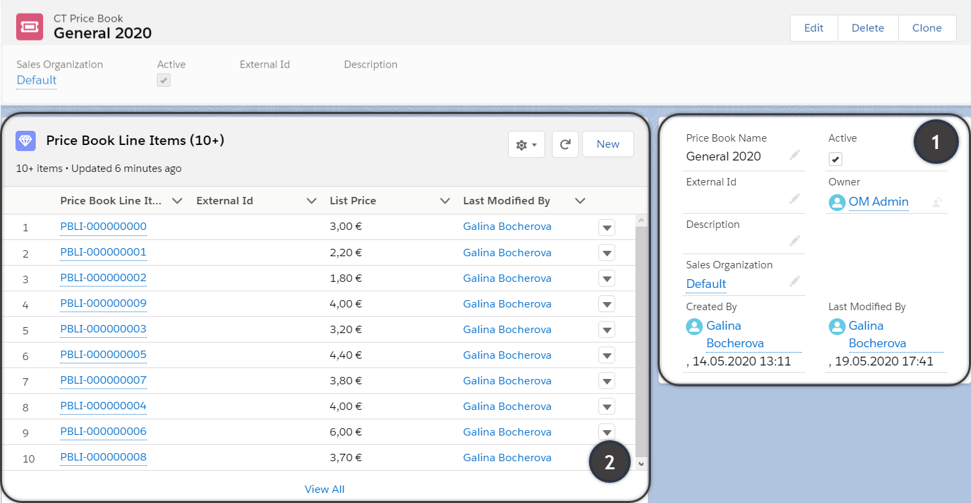The height and width of the screenshot is (503, 971).
Task: Click the CT Price Book header icon
Action: pyautogui.click(x=30, y=26)
